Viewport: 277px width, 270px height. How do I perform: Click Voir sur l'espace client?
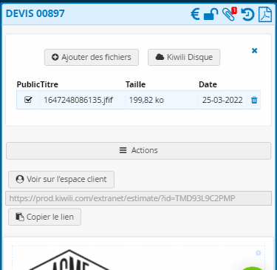[61, 180]
